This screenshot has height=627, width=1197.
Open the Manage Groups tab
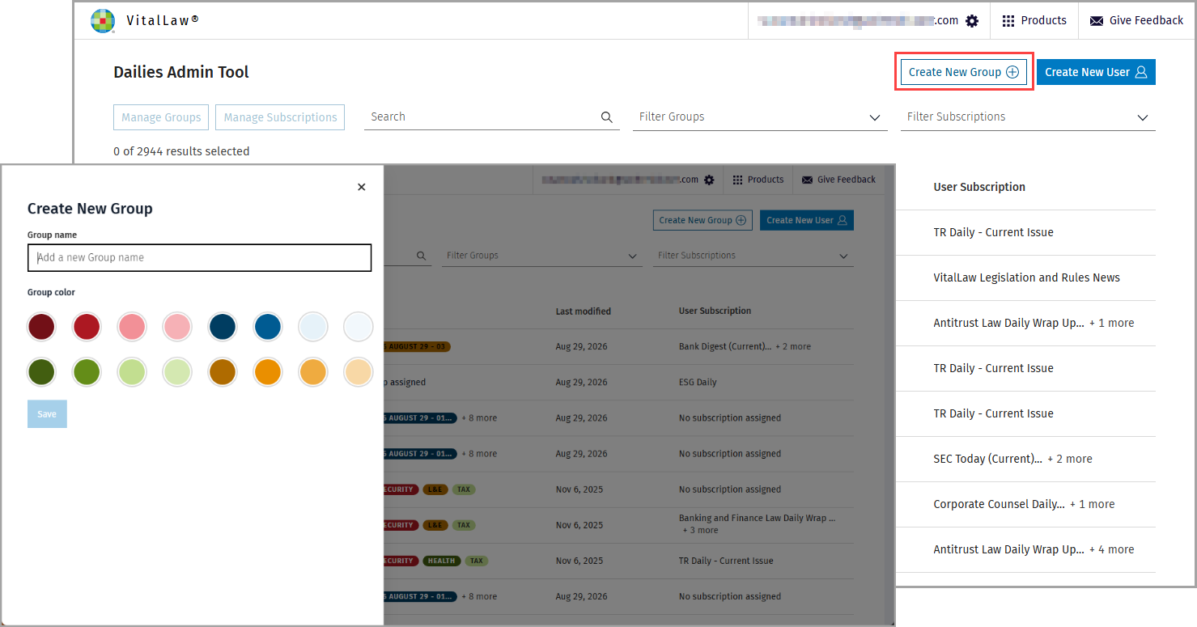[161, 117]
